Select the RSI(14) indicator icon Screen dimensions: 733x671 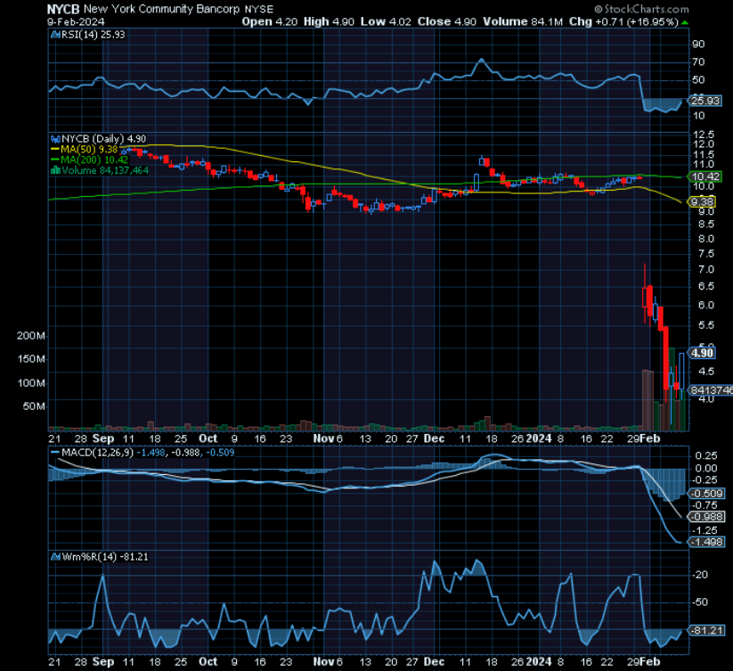pos(55,34)
